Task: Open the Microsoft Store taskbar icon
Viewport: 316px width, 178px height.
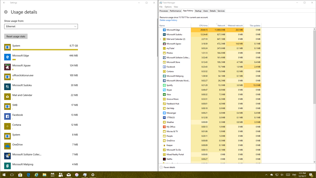Action: 20,175
